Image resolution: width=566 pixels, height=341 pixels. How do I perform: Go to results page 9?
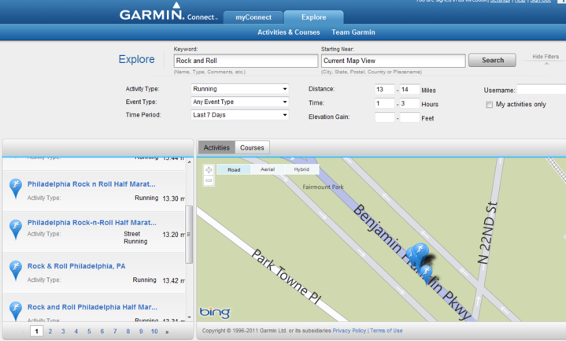pyautogui.click(x=141, y=332)
